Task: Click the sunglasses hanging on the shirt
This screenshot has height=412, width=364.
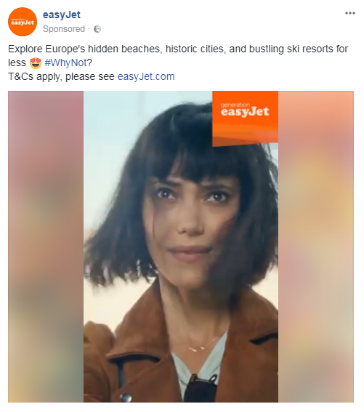Action: [x=201, y=389]
